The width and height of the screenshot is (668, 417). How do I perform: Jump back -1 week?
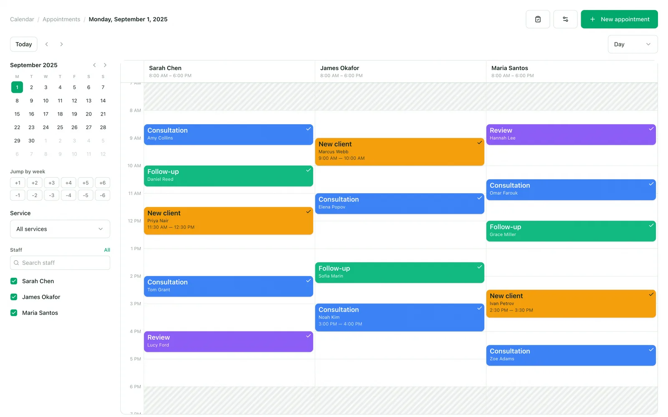(x=18, y=195)
